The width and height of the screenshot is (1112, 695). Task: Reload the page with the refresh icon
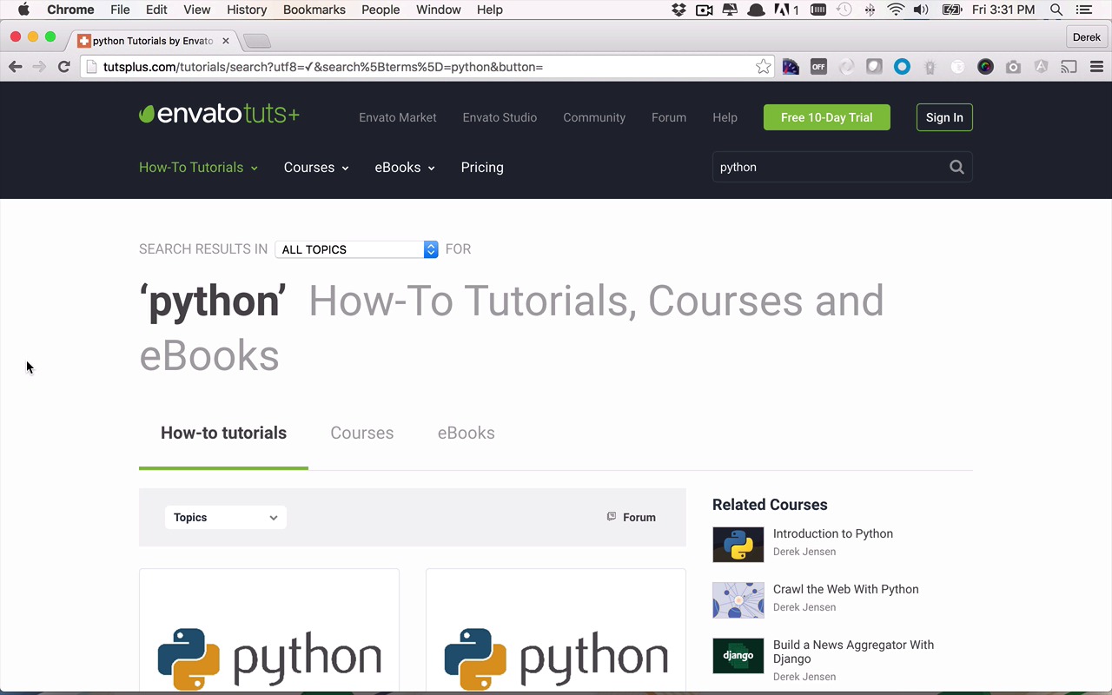(63, 67)
